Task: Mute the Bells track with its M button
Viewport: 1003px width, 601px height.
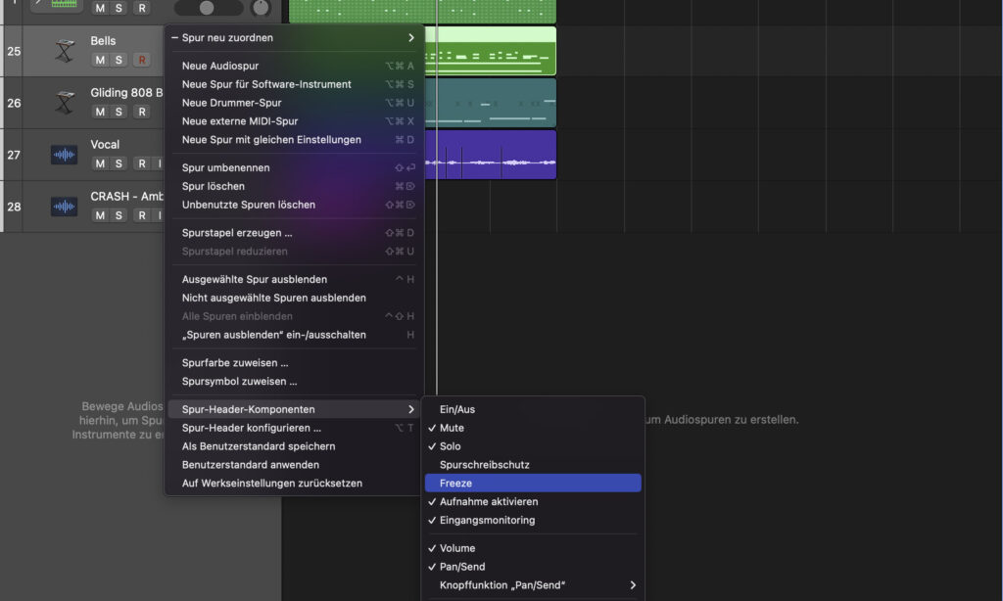Action: (101, 60)
